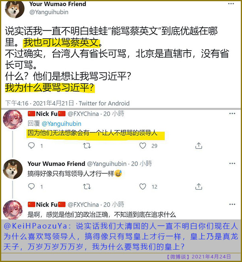The image size is (242, 262).
Task: View dog avatar beside Wumao Friend's reply
Action: (13, 169)
